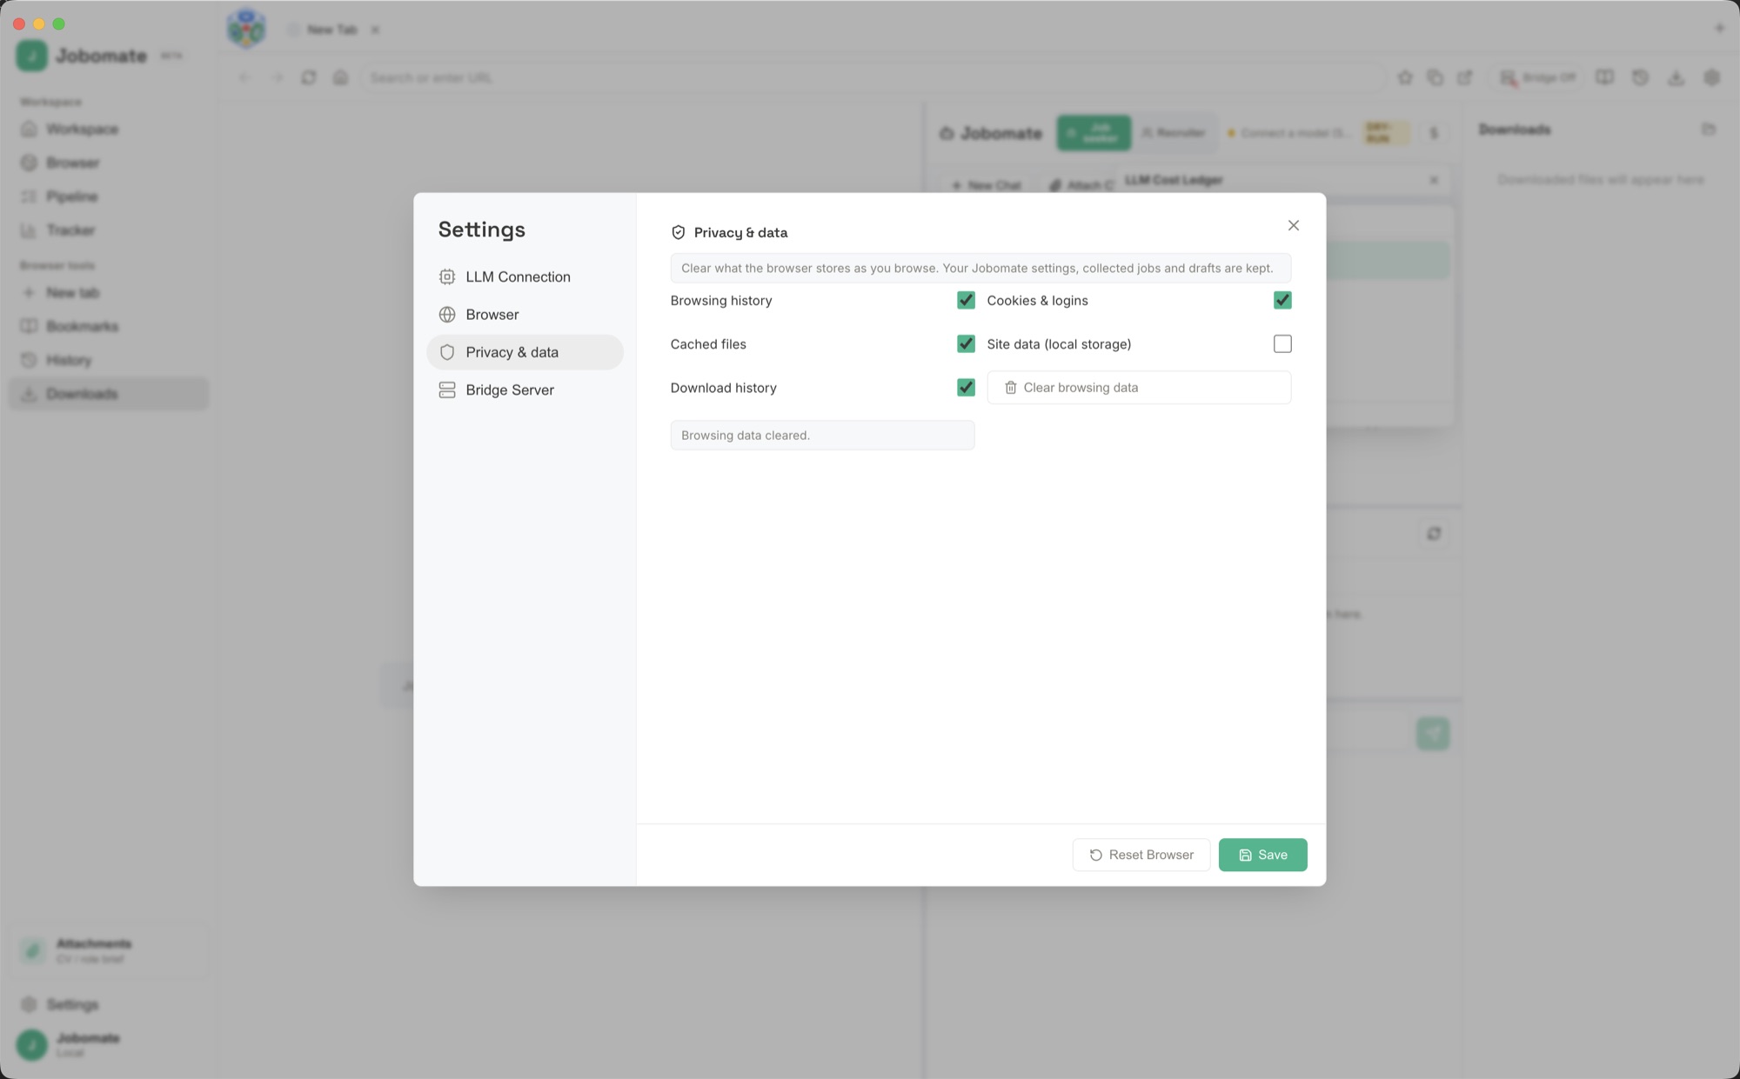This screenshot has height=1079, width=1740.
Task: Open Downloads in the left sidebar
Action: [109, 394]
